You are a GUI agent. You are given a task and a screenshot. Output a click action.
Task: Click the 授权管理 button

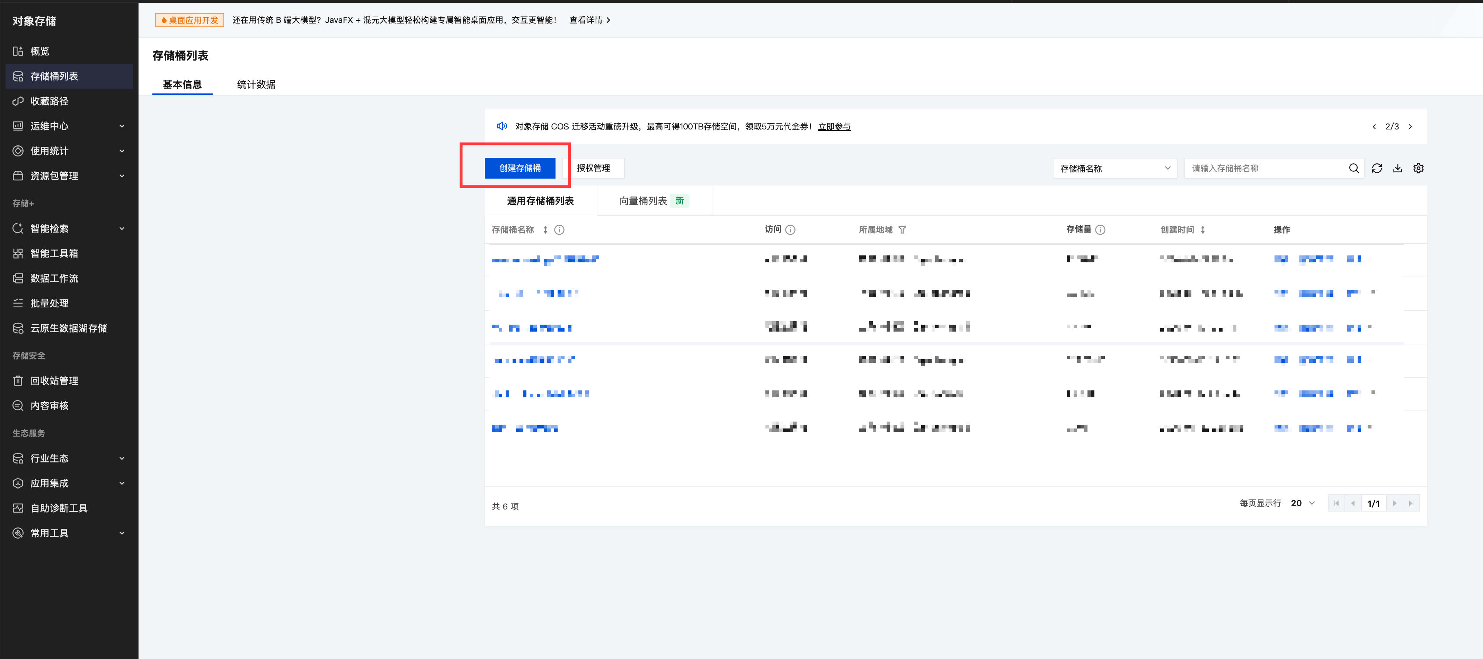(593, 168)
